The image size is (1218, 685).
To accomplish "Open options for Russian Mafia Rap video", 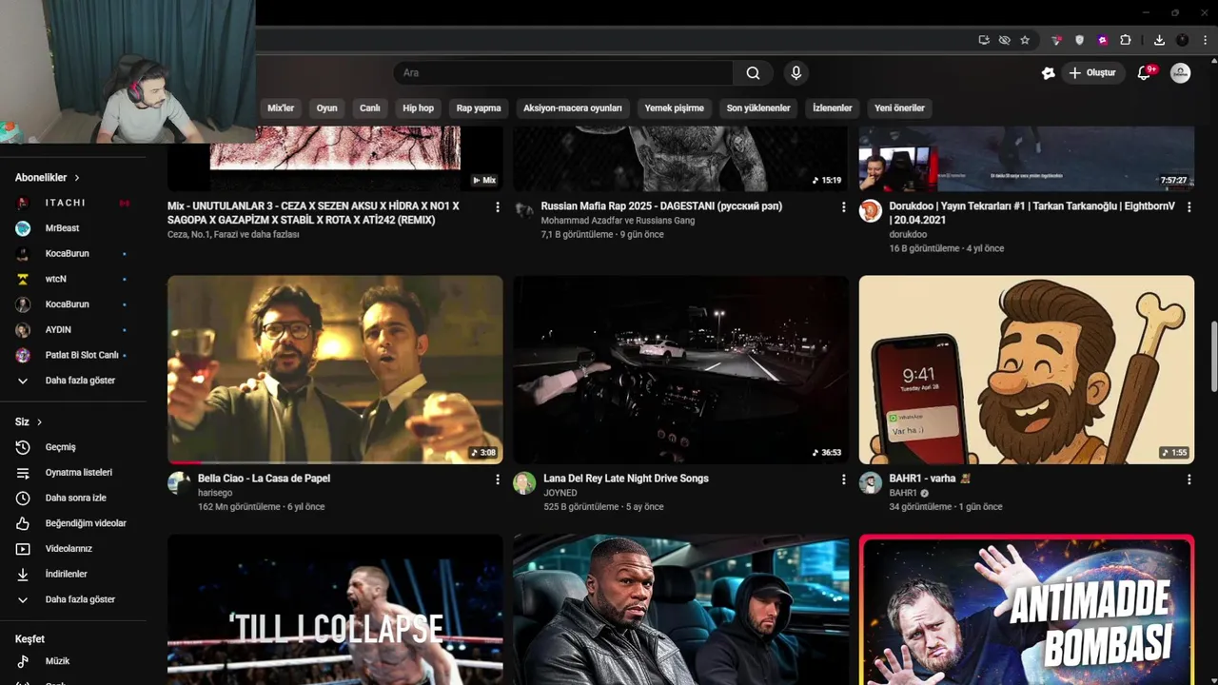I will [843, 206].
